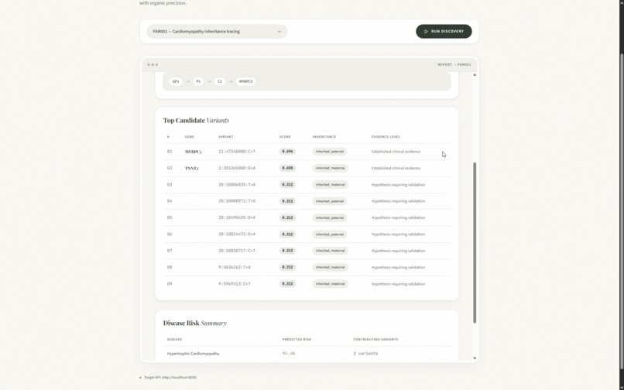Click the EVIDENCE LEVEL column header
This screenshot has height=390, width=624.
coord(386,137)
